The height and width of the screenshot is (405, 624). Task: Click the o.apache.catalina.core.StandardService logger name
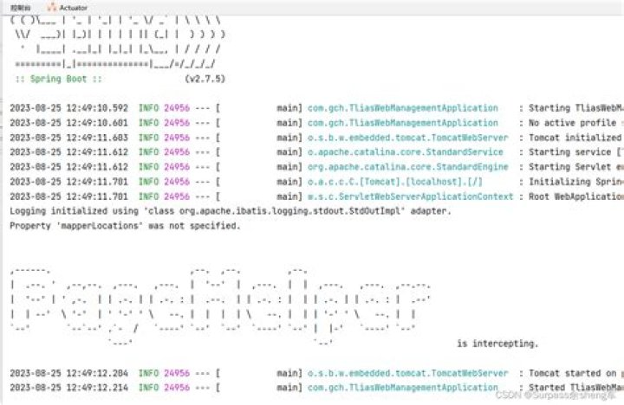[405, 152]
